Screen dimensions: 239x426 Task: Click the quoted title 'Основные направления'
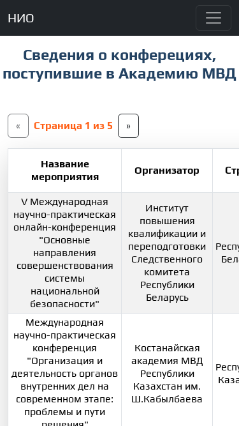coord(65,247)
